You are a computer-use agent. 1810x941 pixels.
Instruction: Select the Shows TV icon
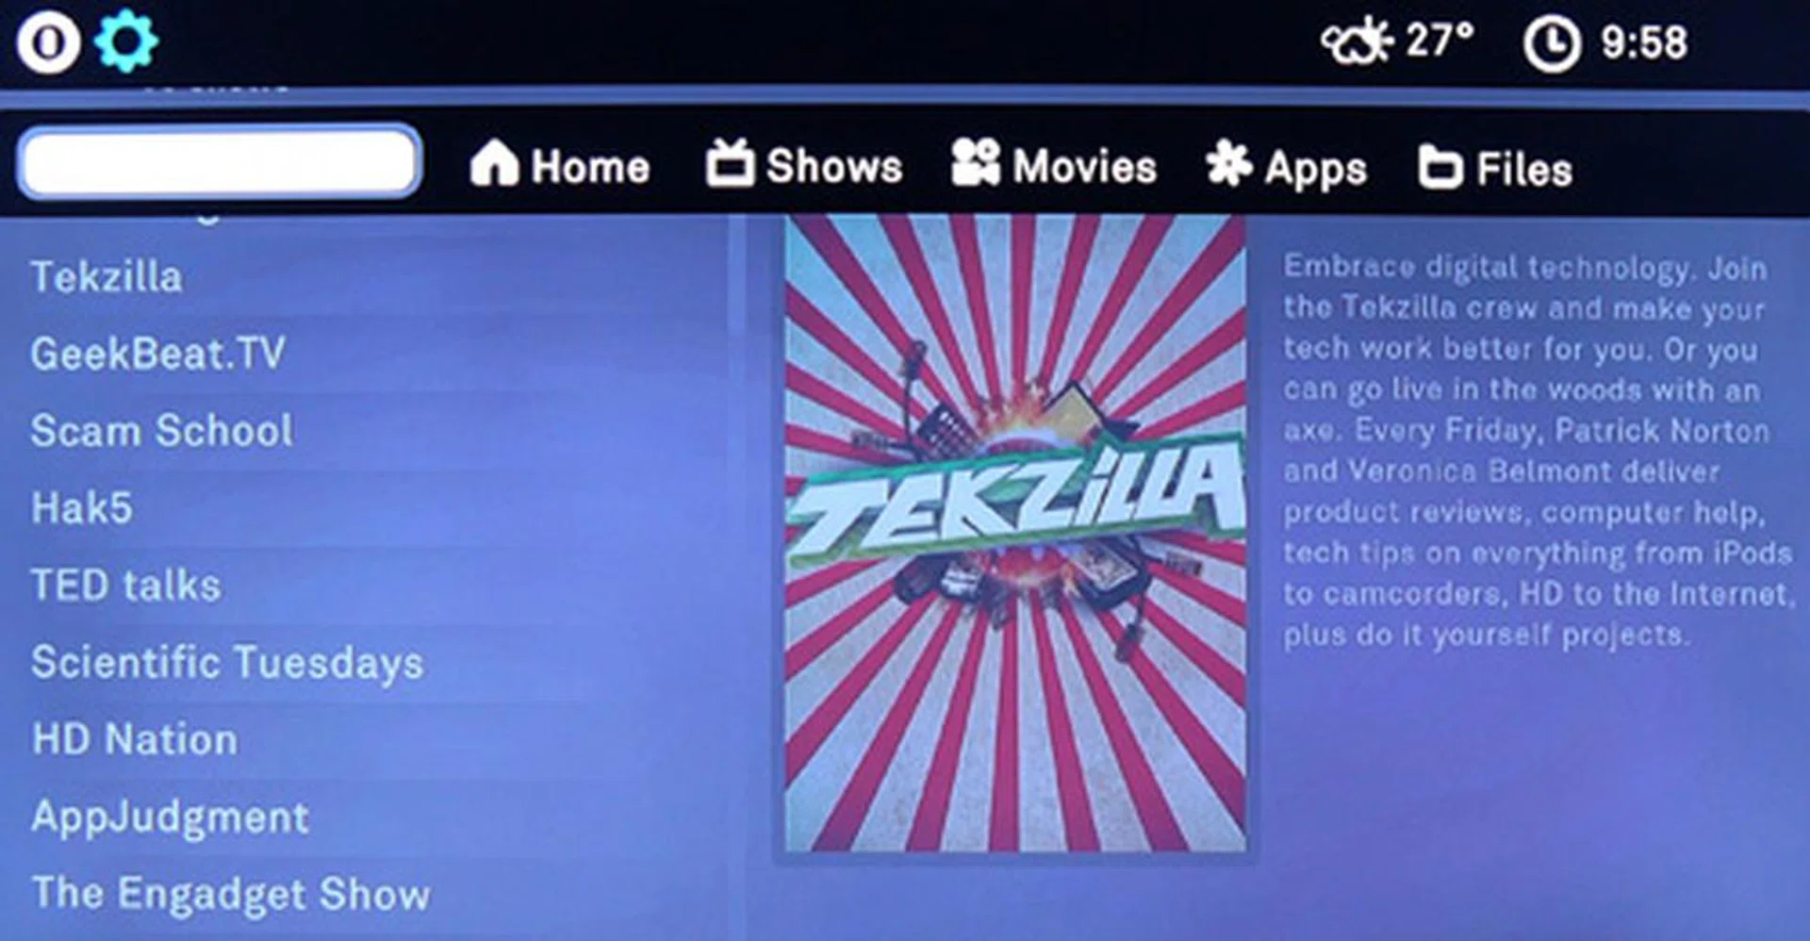tap(730, 163)
